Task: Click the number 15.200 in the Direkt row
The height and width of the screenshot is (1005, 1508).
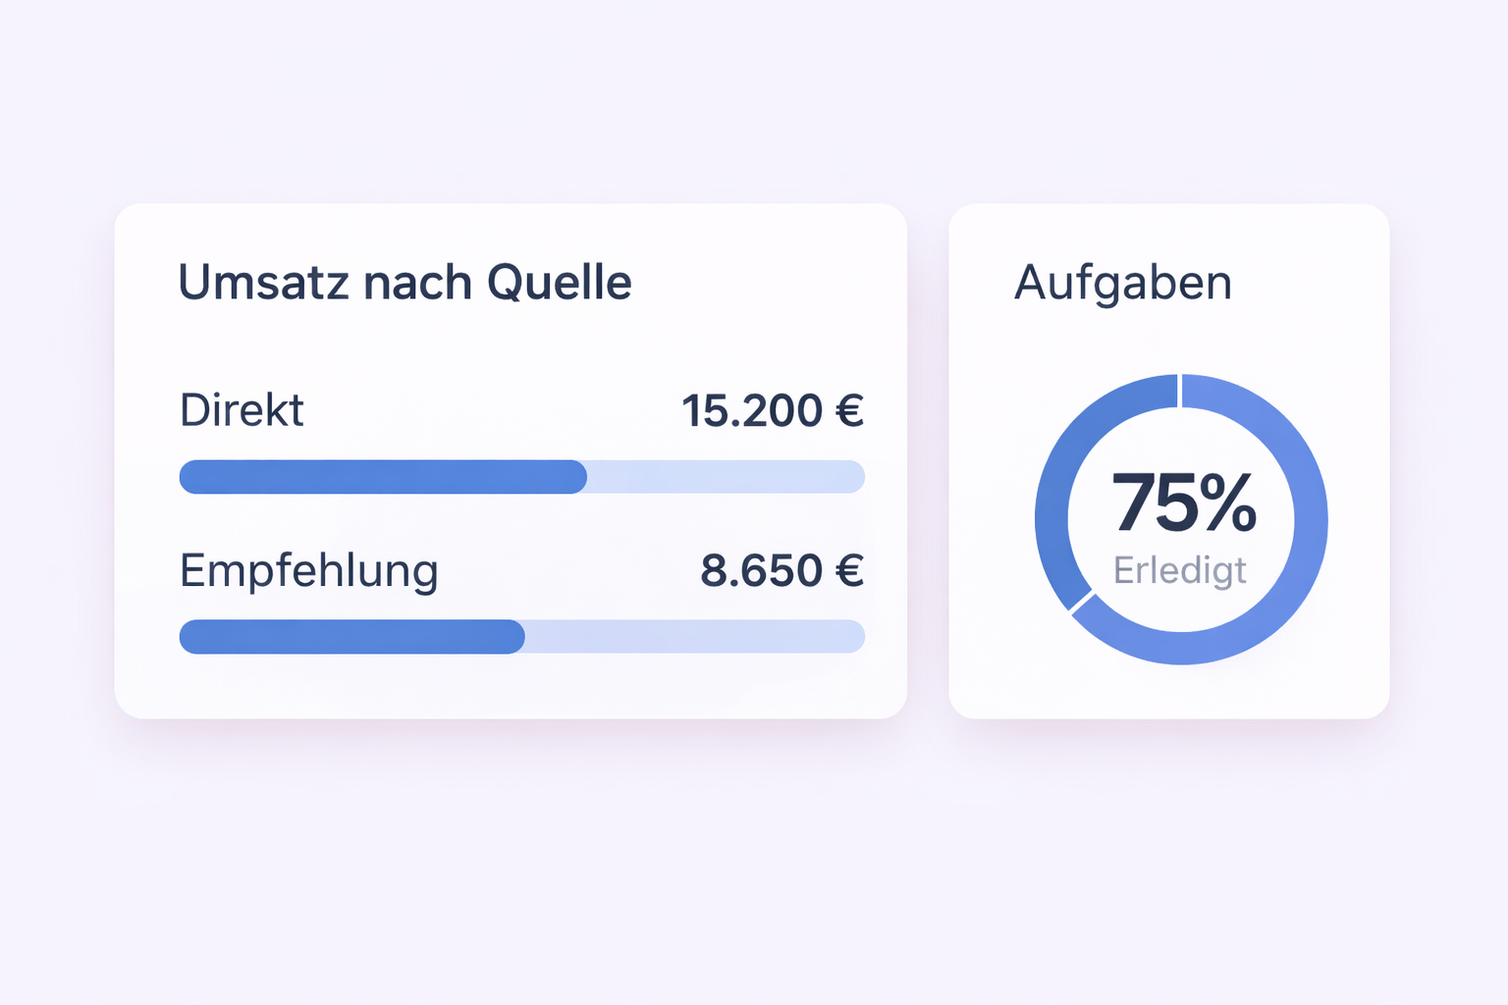Action: pyautogui.click(x=751, y=411)
